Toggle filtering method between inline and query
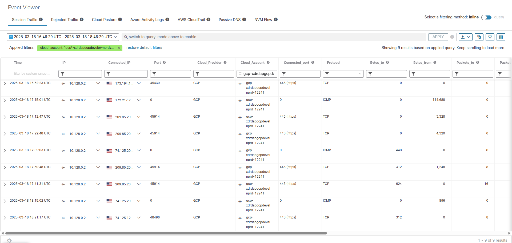The height and width of the screenshot is (243, 512). tap(486, 17)
